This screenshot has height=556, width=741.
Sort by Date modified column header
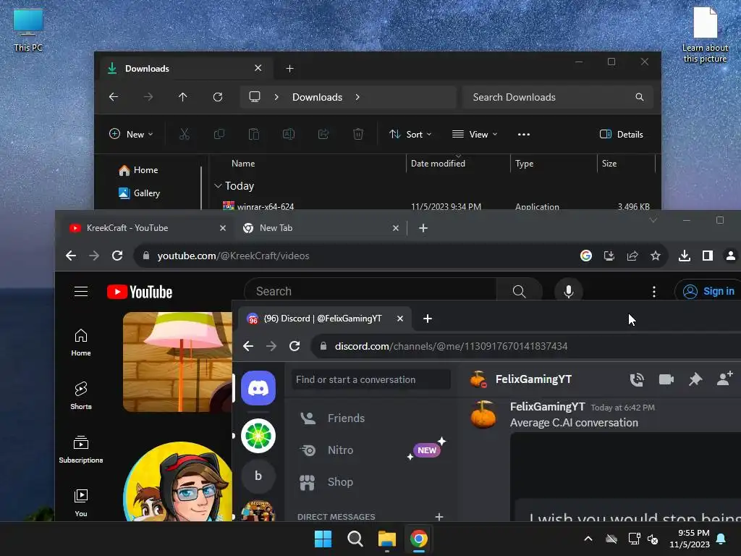pyautogui.click(x=438, y=164)
